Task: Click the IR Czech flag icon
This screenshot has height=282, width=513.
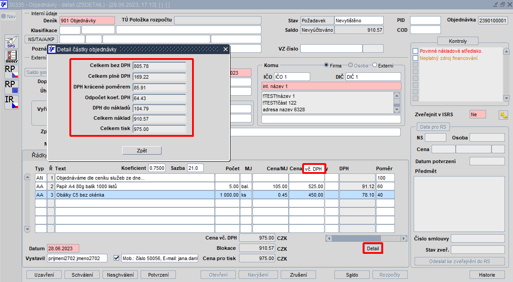Action: pyautogui.click(x=11, y=102)
